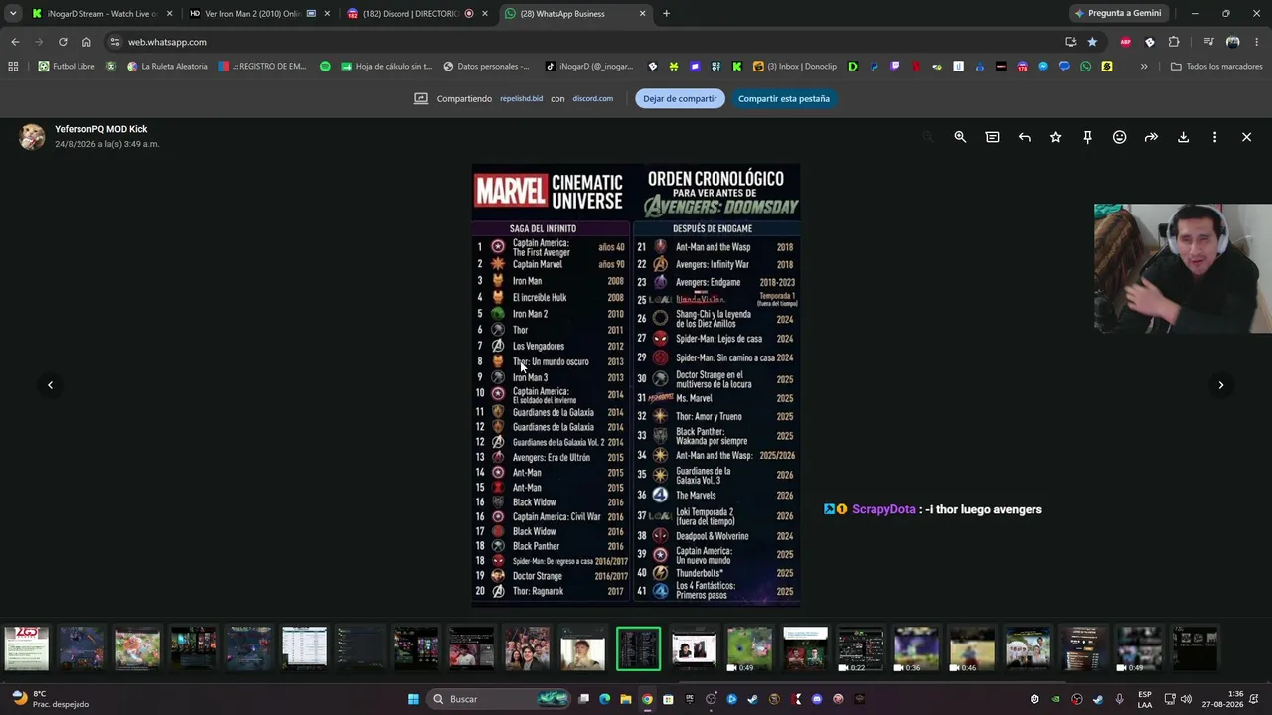The height and width of the screenshot is (715, 1272).
Task: Show the next media with the right arrow
Action: [x=1221, y=385]
